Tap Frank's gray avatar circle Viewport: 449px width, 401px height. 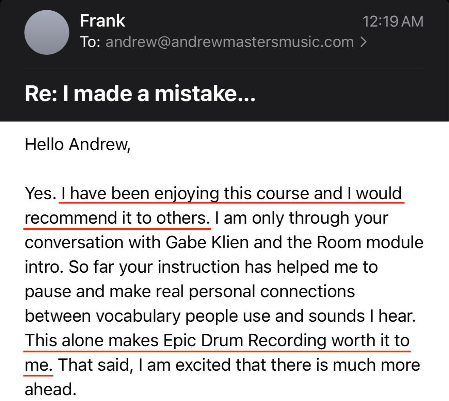[47, 32]
